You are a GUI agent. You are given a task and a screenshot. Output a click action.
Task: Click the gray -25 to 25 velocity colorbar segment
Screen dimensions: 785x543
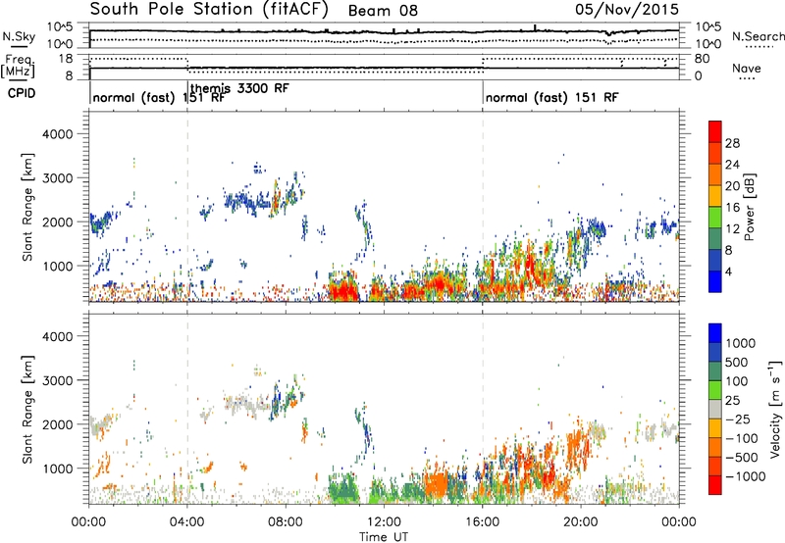click(x=715, y=409)
